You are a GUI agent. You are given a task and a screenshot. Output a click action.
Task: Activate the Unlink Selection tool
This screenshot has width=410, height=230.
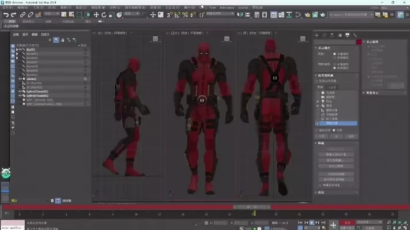[x=31, y=15]
